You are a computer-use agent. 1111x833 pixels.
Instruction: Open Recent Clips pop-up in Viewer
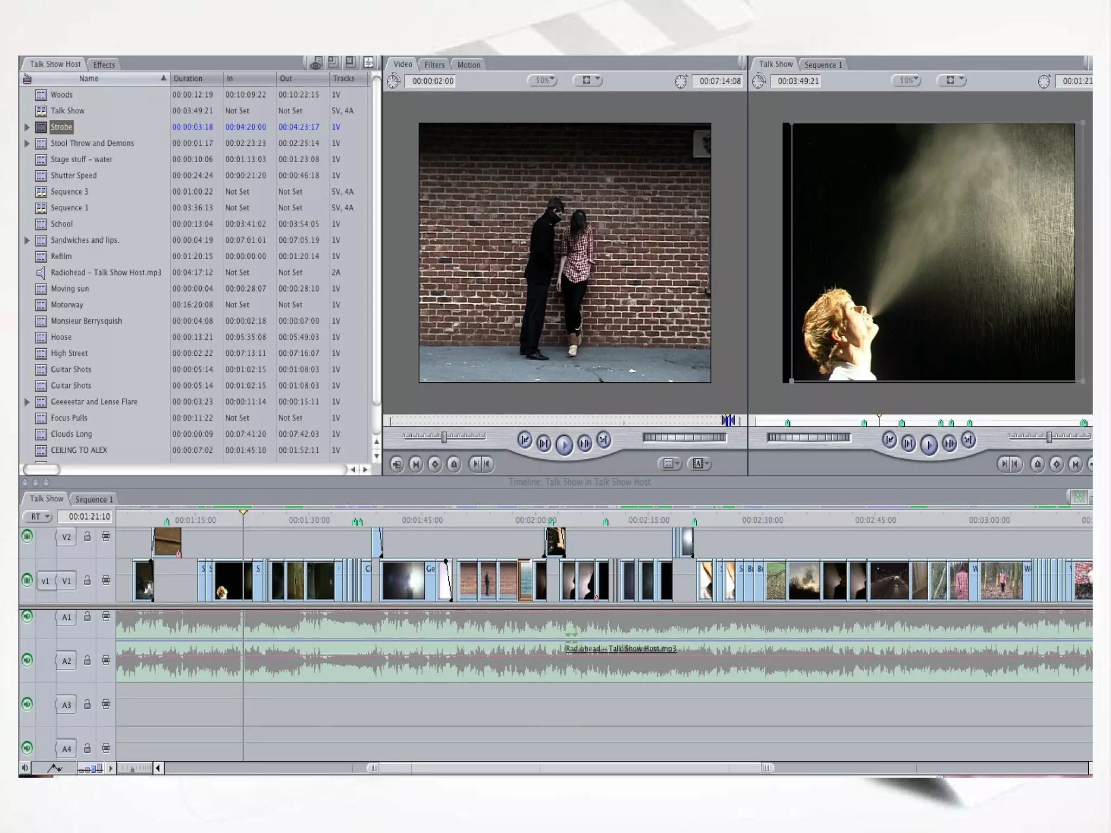(x=669, y=464)
